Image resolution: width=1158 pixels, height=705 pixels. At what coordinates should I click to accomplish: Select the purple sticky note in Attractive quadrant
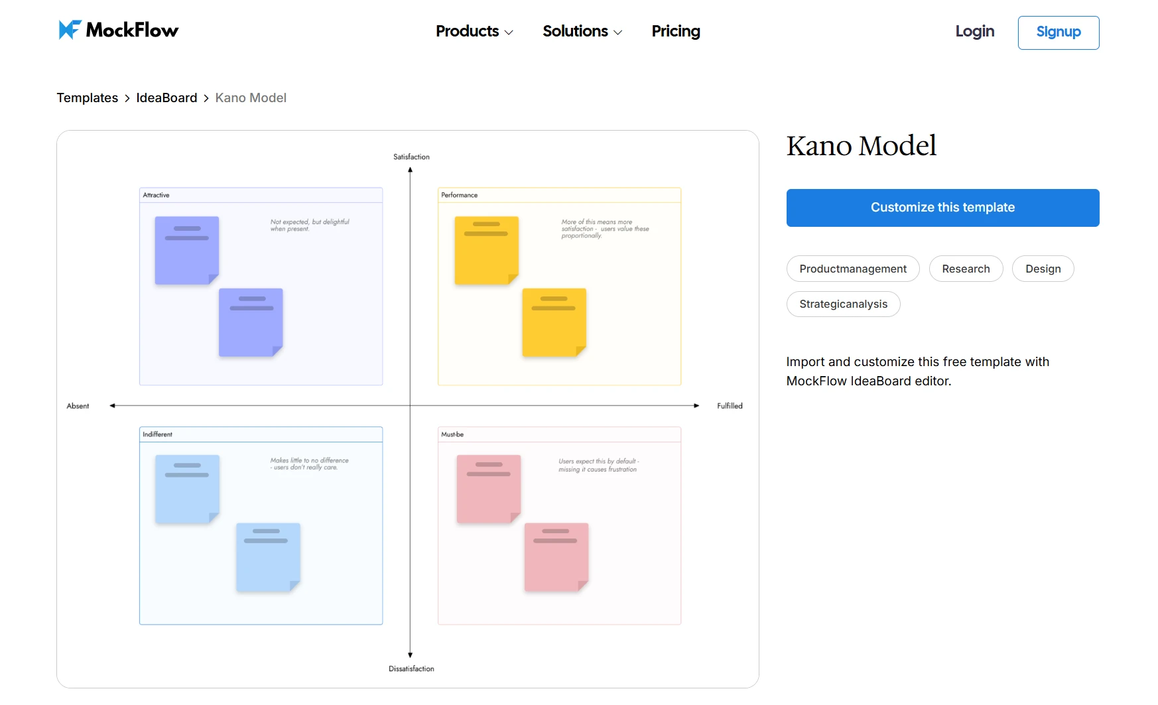point(186,250)
